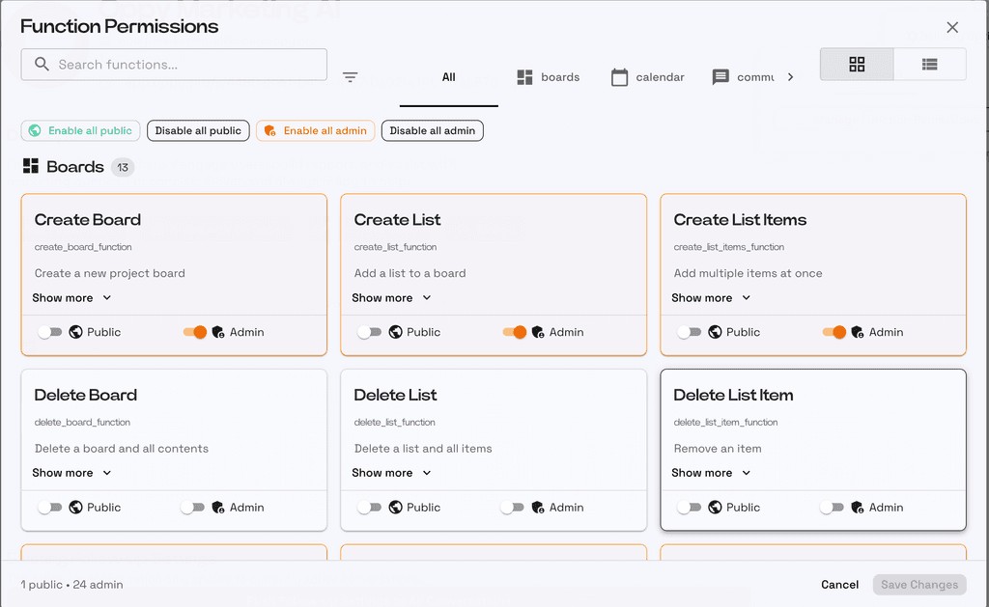This screenshot has height=607, width=989.
Task: Cancel the permission changes
Action: pyautogui.click(x=839, y=584)
